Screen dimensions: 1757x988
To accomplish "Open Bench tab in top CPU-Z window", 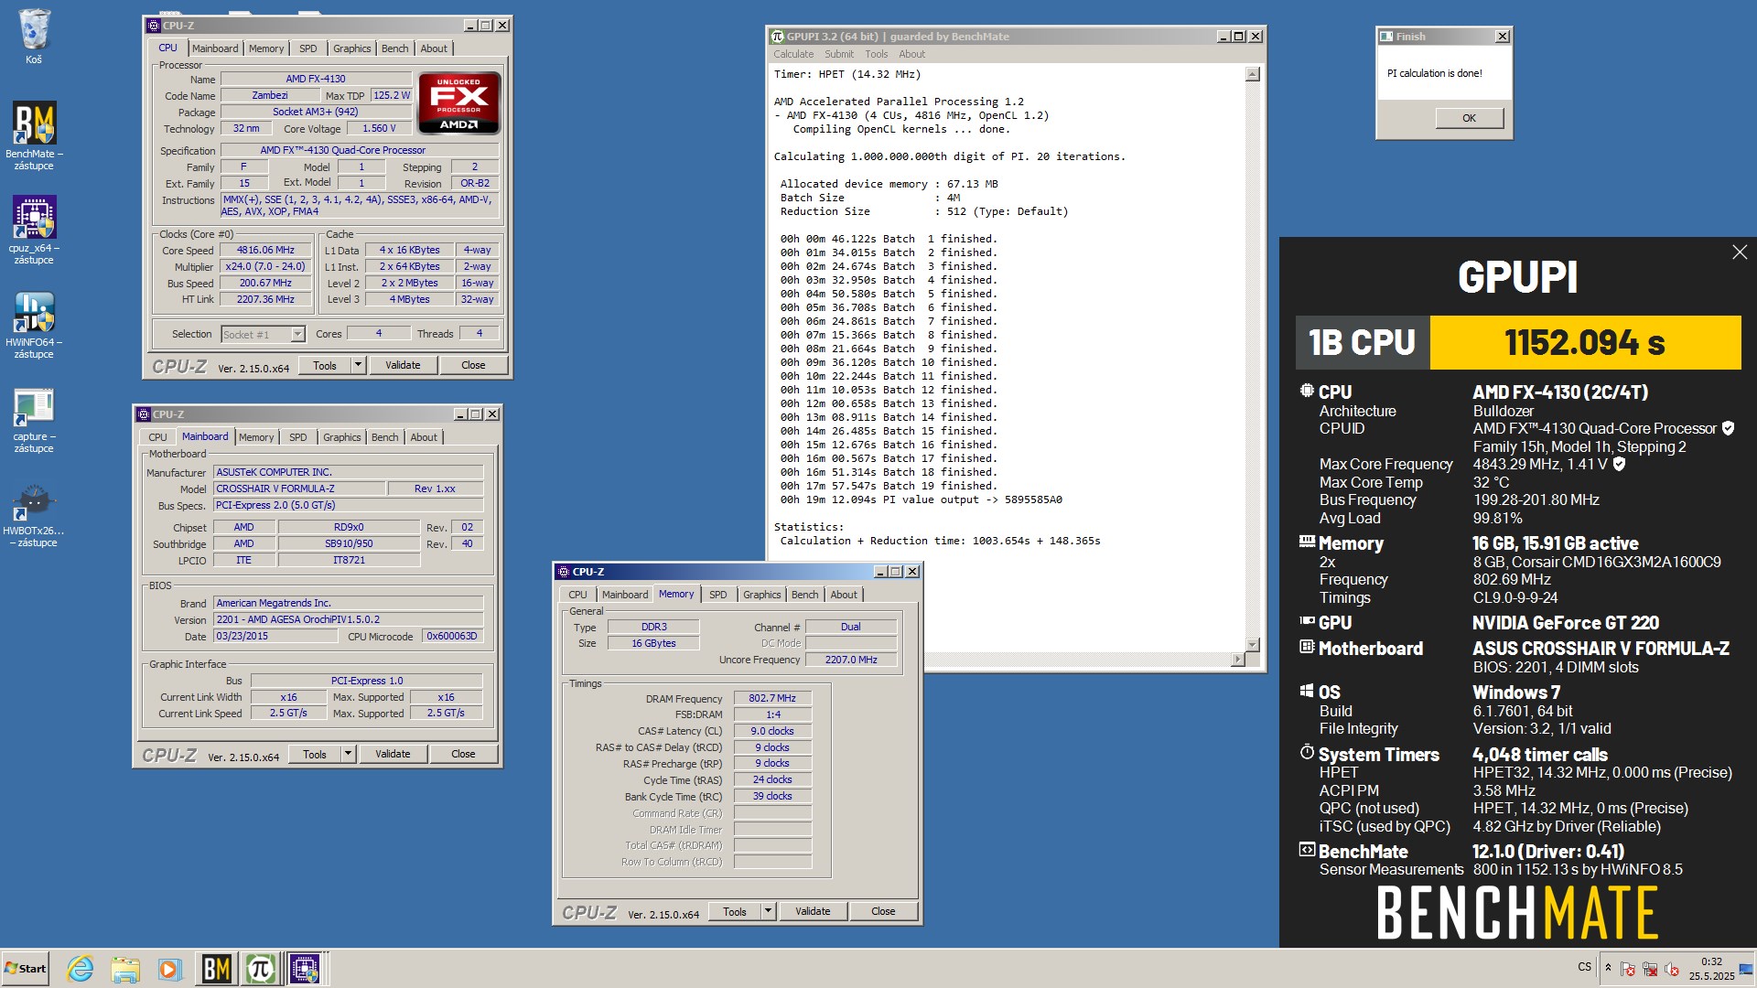I will pos(395,48).
